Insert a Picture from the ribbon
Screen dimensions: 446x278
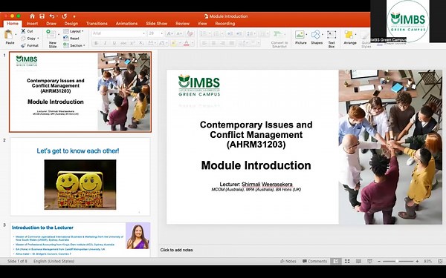[300, 38]
